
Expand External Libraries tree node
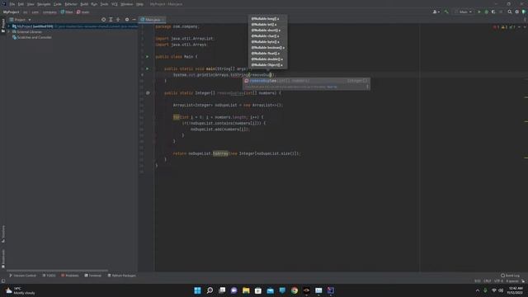(9, 32)
